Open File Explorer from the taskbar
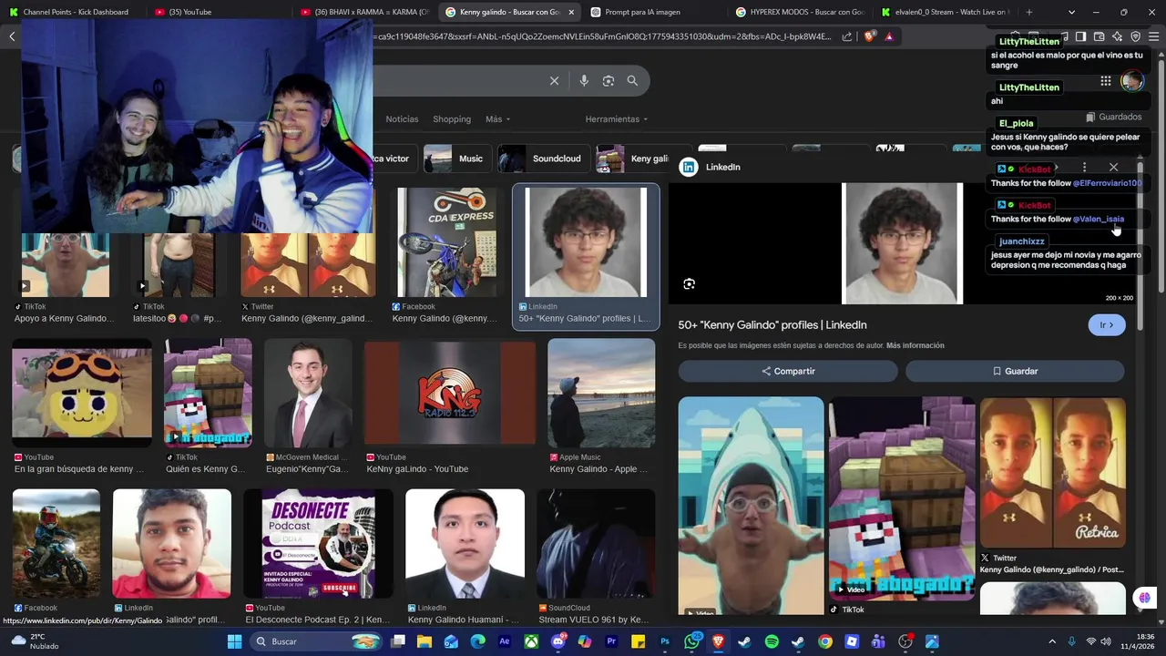The image size is (1166, 656). coord(425,641)
